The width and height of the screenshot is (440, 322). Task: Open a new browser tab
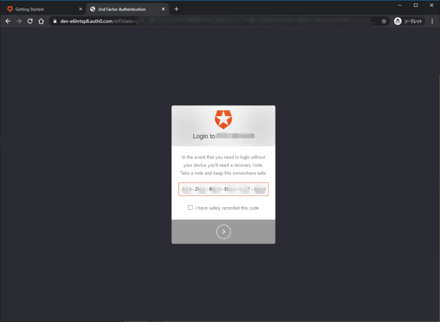pyautogui.click(x=176, y=9)
